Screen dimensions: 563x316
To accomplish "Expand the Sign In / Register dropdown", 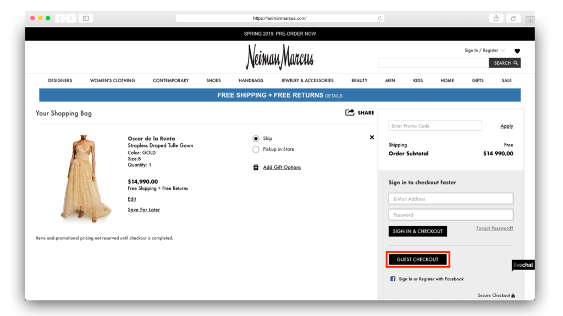I will tap(484, 50).
